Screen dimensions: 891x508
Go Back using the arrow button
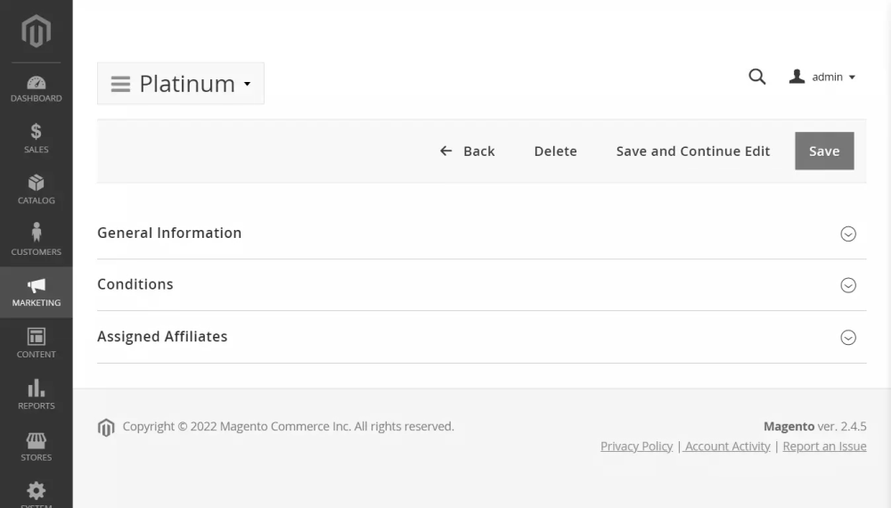pyautogui.click(x=468, y=152)
